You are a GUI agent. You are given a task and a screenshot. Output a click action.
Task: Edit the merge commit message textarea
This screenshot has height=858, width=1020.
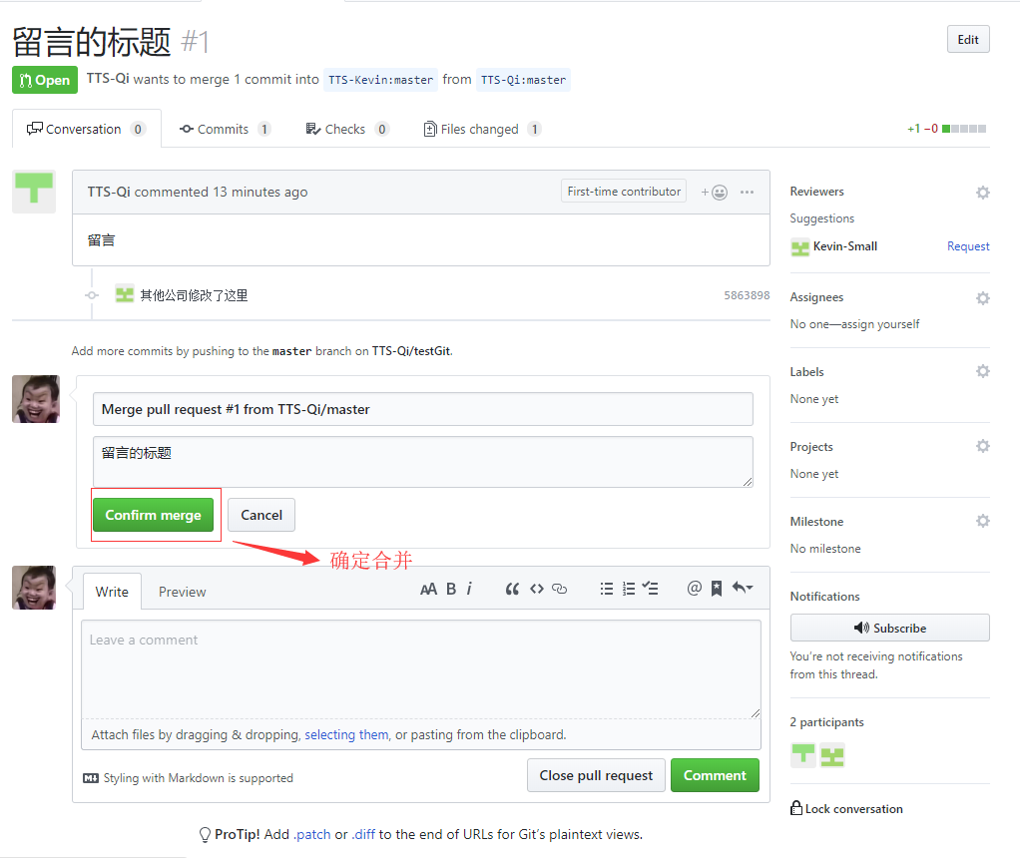tap(423, 462)
